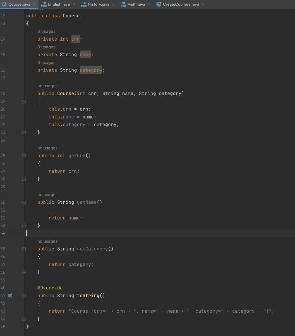This screenshot has width=295, height=336.
Task: Click 'return name;' on line 32
Action: click(x=65, y=218)
